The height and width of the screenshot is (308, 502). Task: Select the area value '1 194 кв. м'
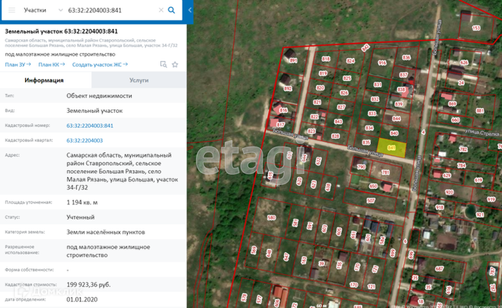[x=82, y=203]
